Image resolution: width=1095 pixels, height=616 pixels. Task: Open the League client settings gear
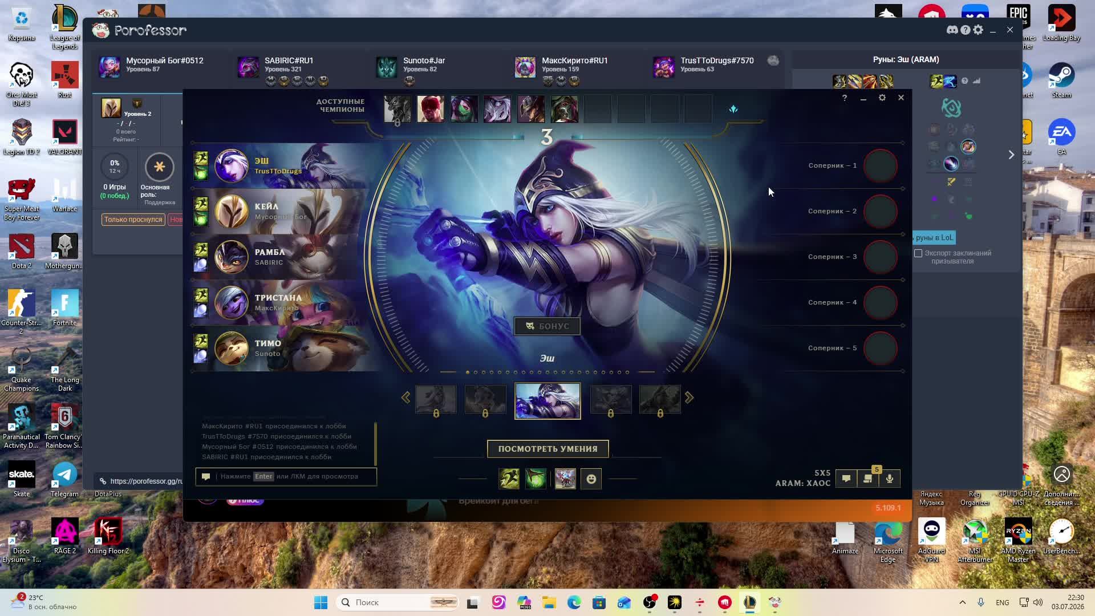[882, 98]
